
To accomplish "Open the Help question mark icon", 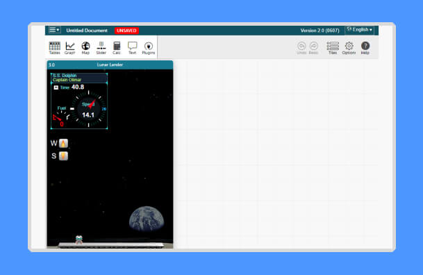I will point(365,48).
